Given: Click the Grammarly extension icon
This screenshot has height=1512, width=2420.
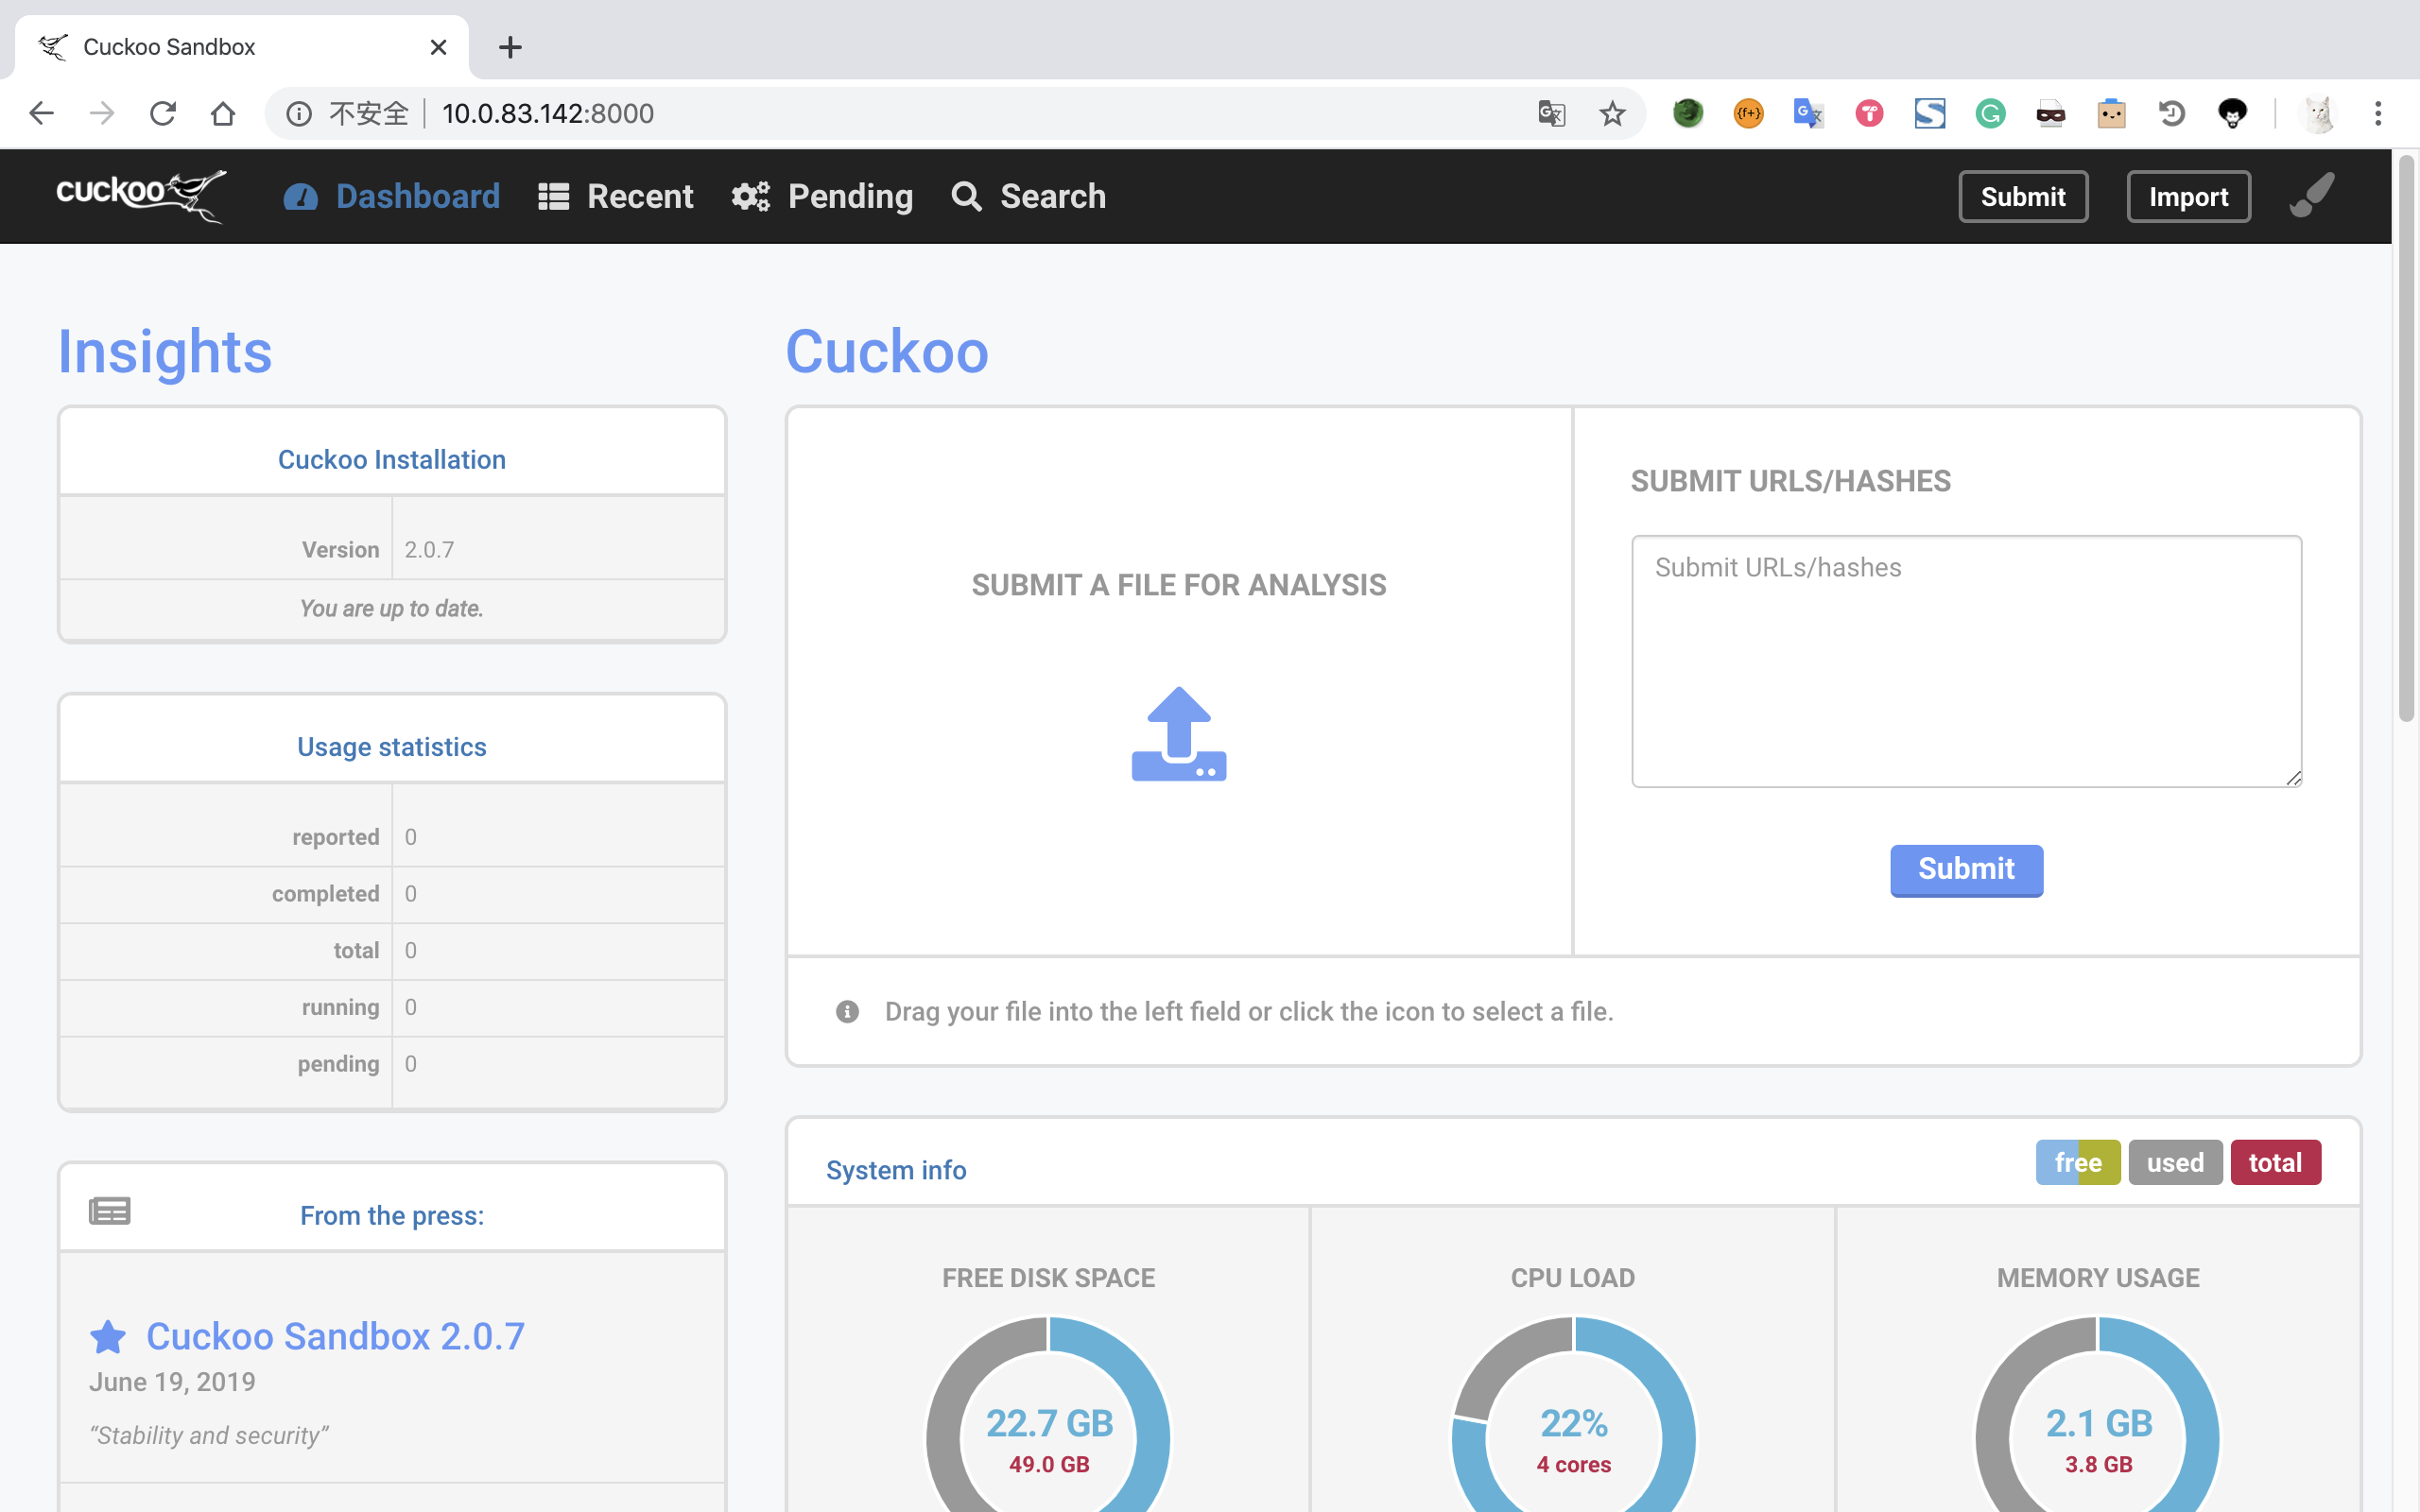Looking at the screenshot, I should 1991,113.
